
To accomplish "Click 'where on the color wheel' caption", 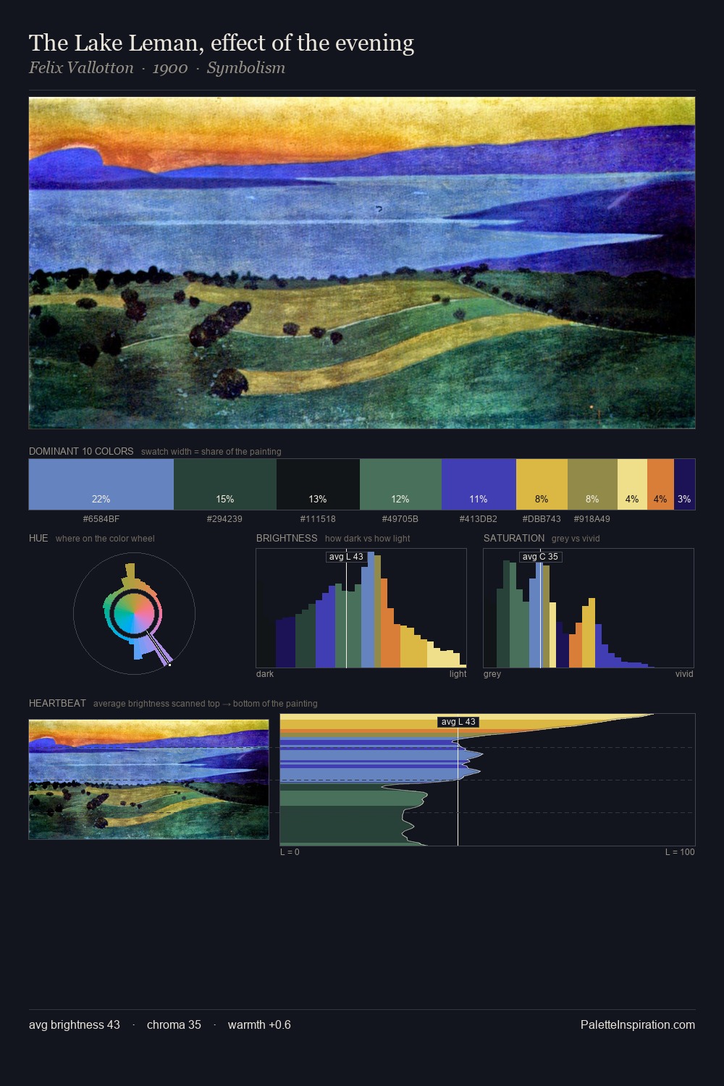I will [105, 539].
